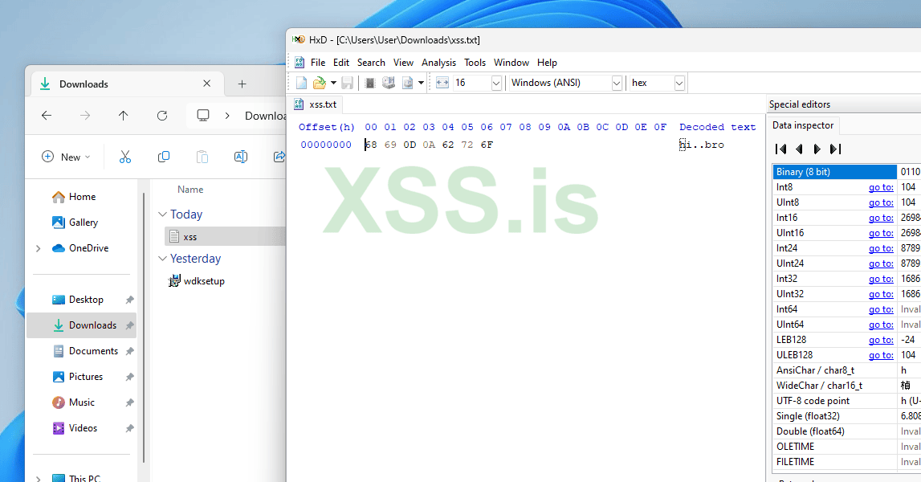The height and width of the screenshot is (482, 921).
Task: Open the Tools menu in HxD
Action: (x=475, y=63)
